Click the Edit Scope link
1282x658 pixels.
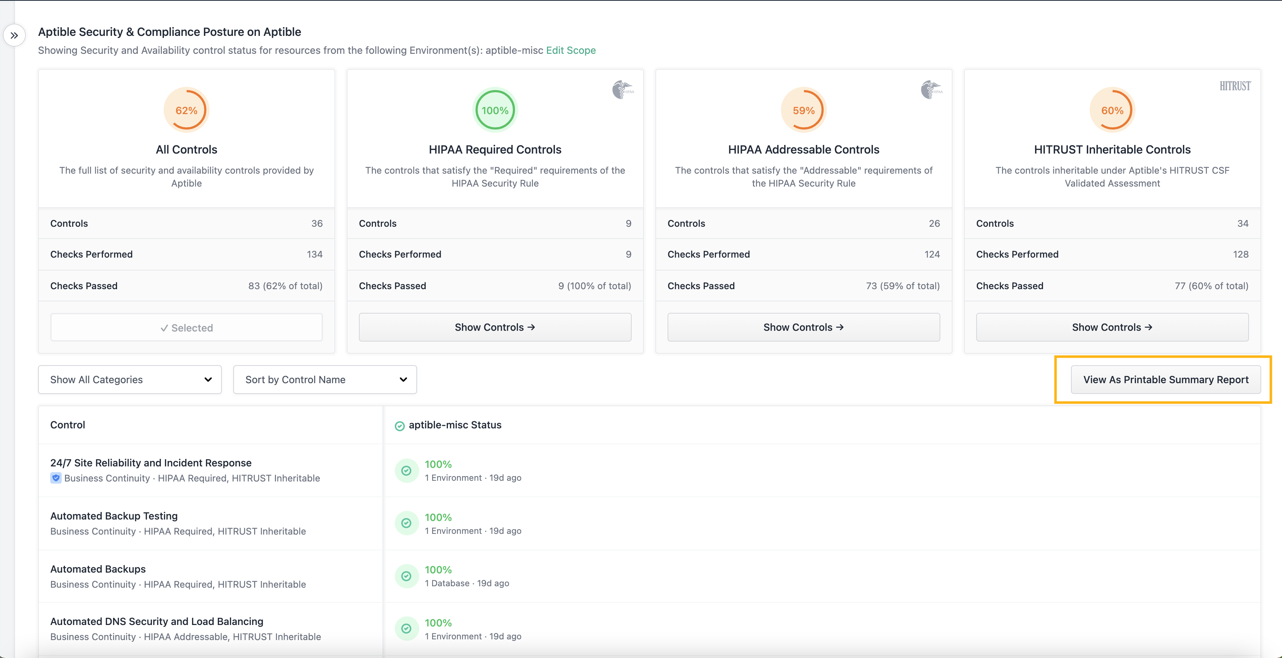pos(570,50)
